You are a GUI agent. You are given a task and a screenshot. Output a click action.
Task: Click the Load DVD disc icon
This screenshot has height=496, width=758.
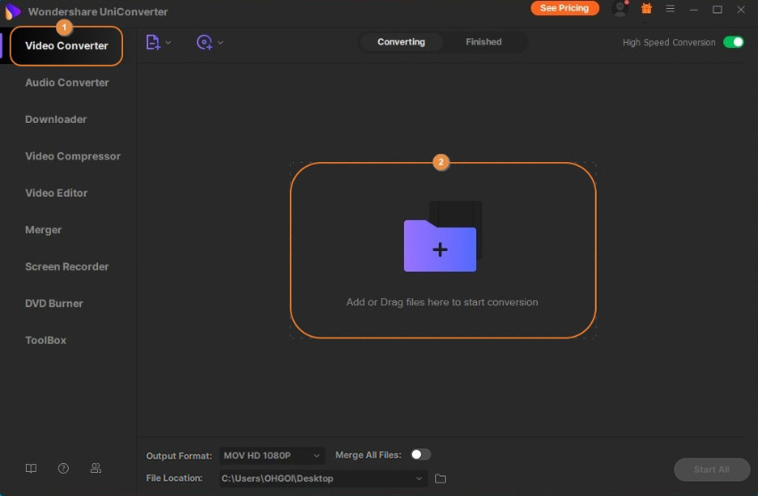[x=204, y=42]
